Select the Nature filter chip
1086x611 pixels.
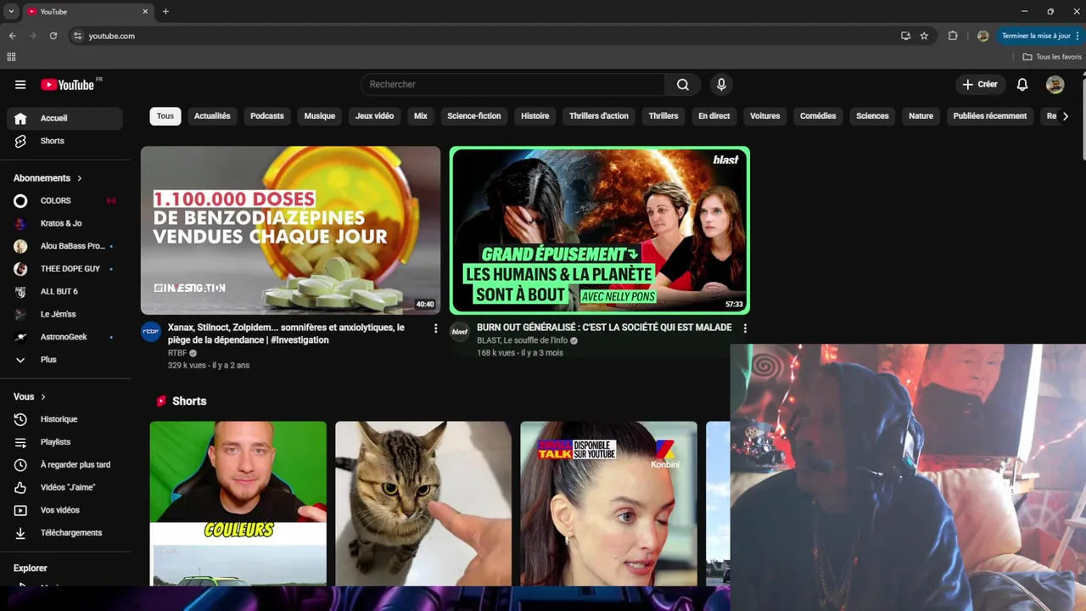[x=921, y=116]
